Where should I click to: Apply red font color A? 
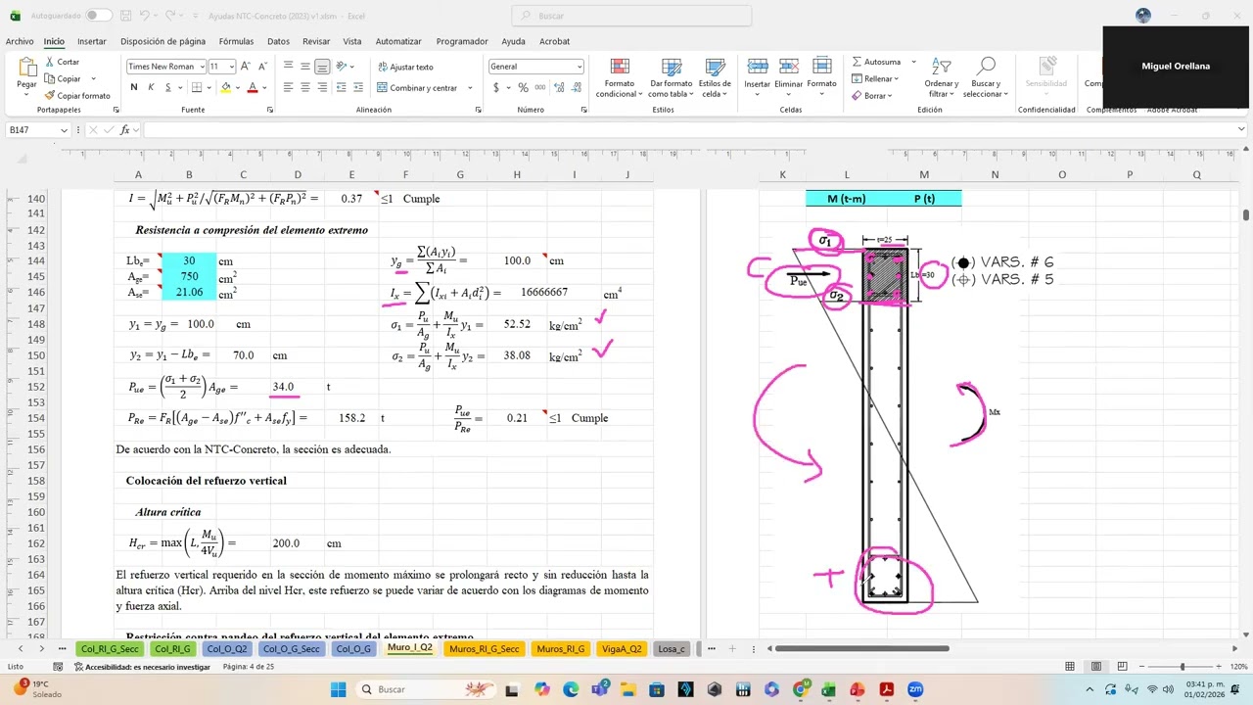coord(252,87)
